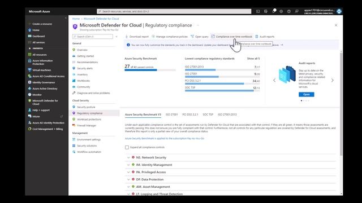Open portal settings gear icon
The height and width of the screenshot is (203, 362).
(281, 11)
